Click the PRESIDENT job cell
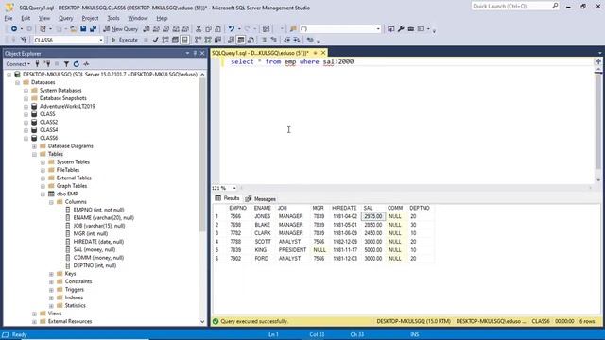 [x=292, y=249]
